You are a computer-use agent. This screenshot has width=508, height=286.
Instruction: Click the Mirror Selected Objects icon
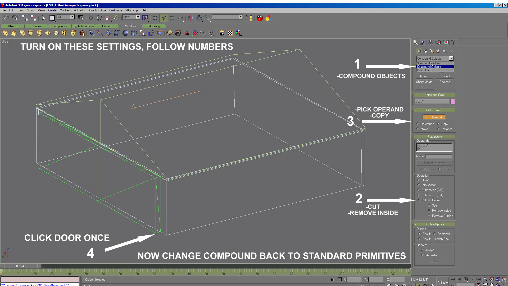(190, 18)
